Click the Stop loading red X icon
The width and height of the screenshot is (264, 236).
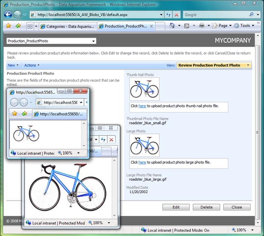pyautogui.click(x=176, y=15)
